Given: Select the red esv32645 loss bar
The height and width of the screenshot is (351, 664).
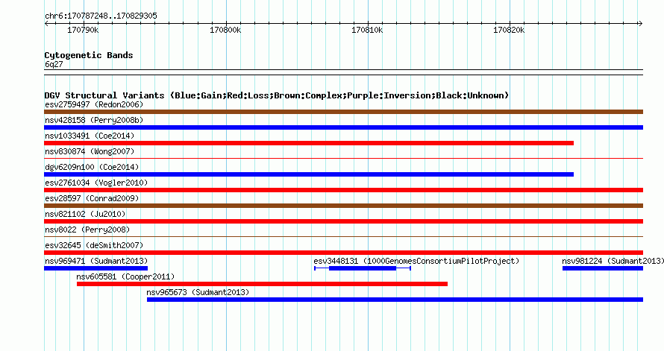Looking at the screenshot, I should 343,253.
